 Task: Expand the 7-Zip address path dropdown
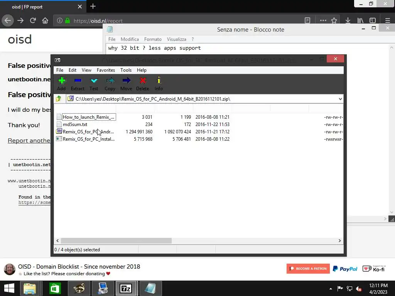click(x=340, y=99)
